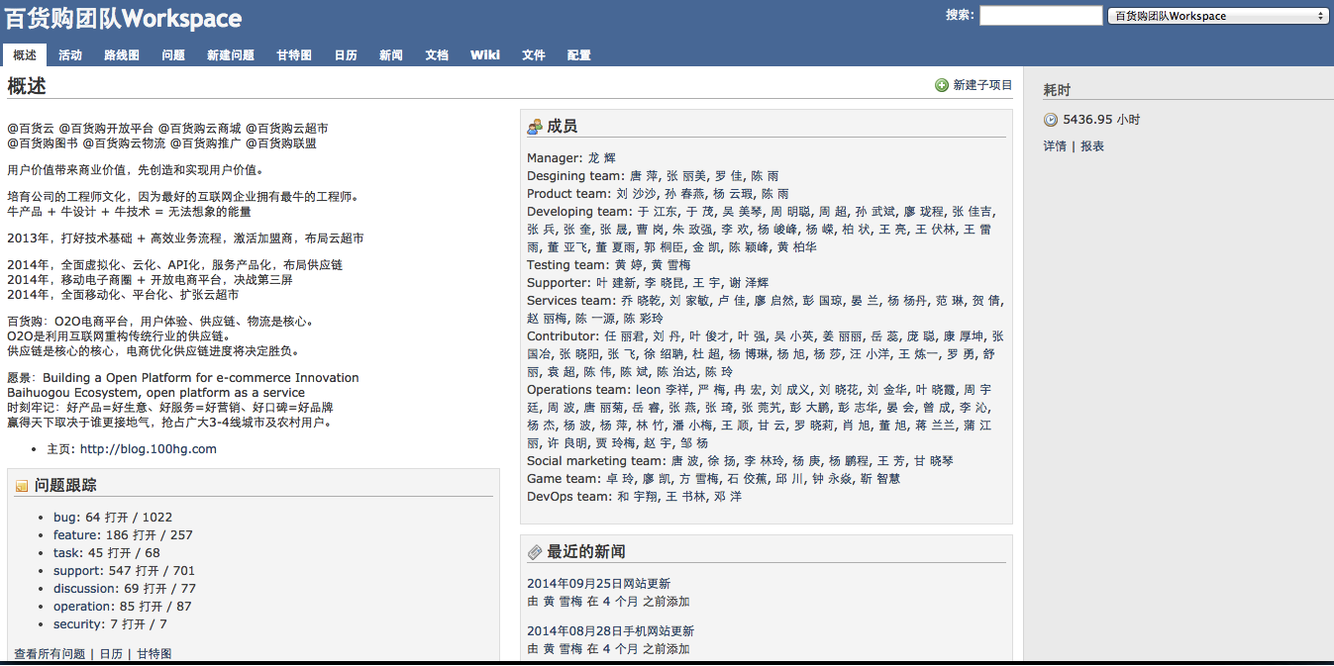Go to the 甘特图 tab
This screenshot has height=666, width=1334.
point(294,55)
